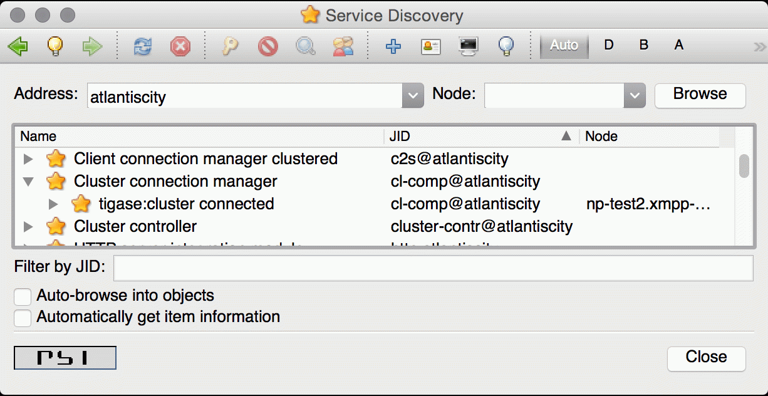Image resolution: width=768 pixels, height=396 pixels.
Task: Click the Filter by JID text field
Action: (x=433, y=268)
